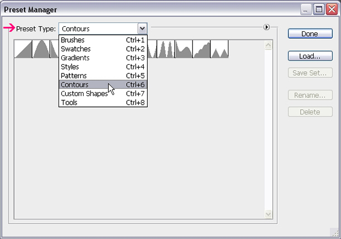Viewport: 341px width, 239px height.
Task: Click the Load... button
Action: [x=310, y=56]
